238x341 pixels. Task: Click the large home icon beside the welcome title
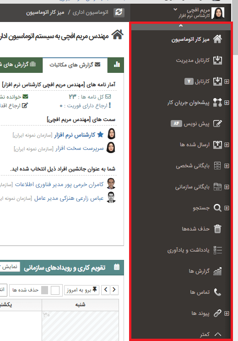pyautogui.click(x=118, y=34)
